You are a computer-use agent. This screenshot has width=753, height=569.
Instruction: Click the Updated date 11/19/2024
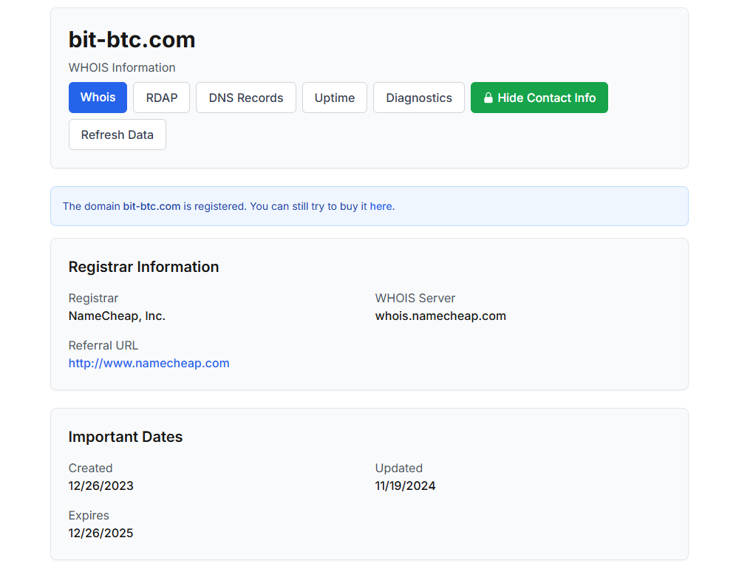click(405, 485)
